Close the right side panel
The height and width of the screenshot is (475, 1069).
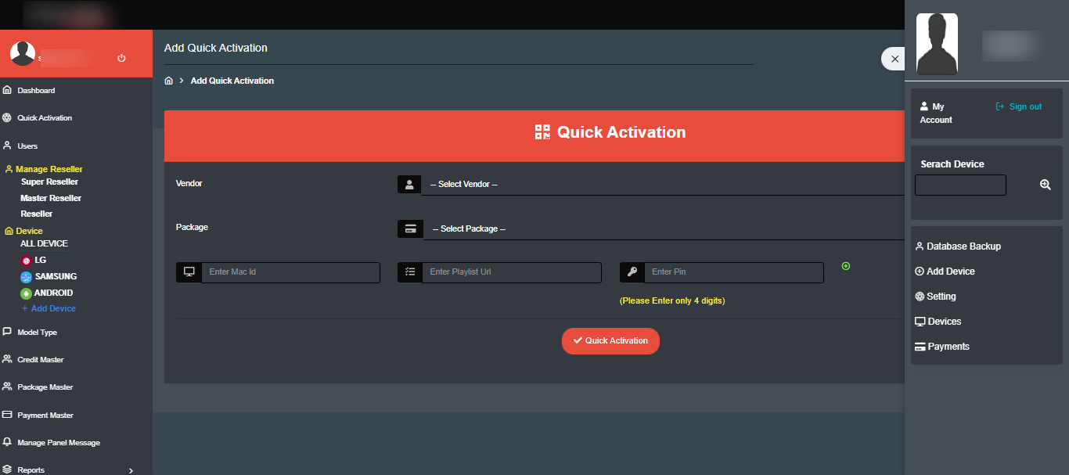pyautogui.click(x=894, y=59)
